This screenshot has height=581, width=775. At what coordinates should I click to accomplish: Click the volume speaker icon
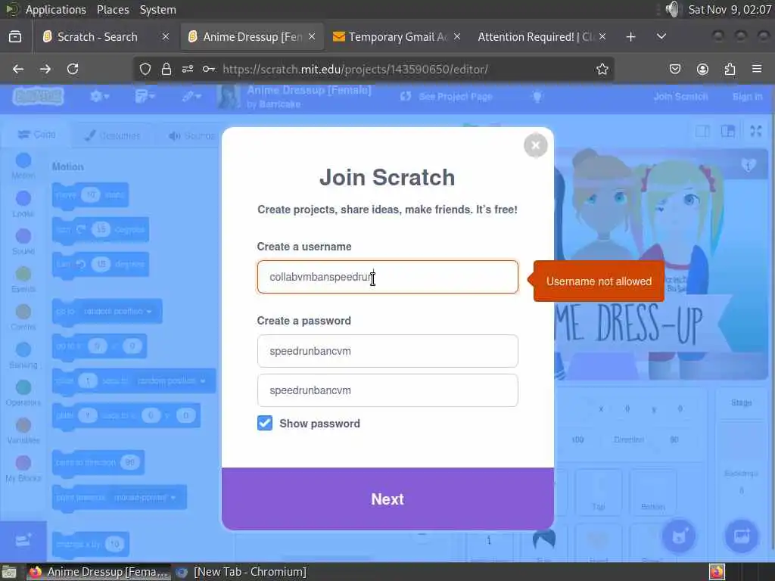pyautogui.click(x=672, y=9)
